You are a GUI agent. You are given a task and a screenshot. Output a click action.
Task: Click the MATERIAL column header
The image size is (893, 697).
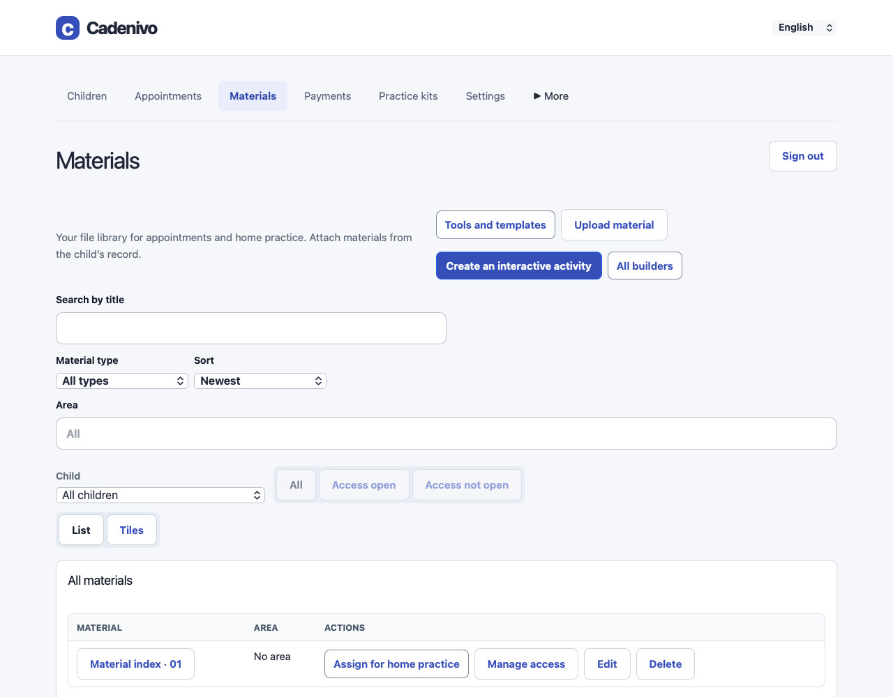(99, 628)
